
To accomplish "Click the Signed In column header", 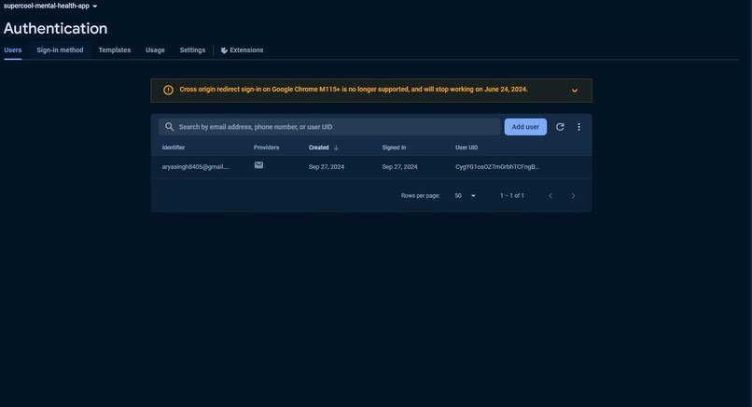I will tap(395, 147).
